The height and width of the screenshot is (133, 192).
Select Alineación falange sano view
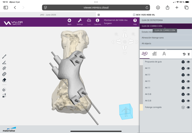153,38
